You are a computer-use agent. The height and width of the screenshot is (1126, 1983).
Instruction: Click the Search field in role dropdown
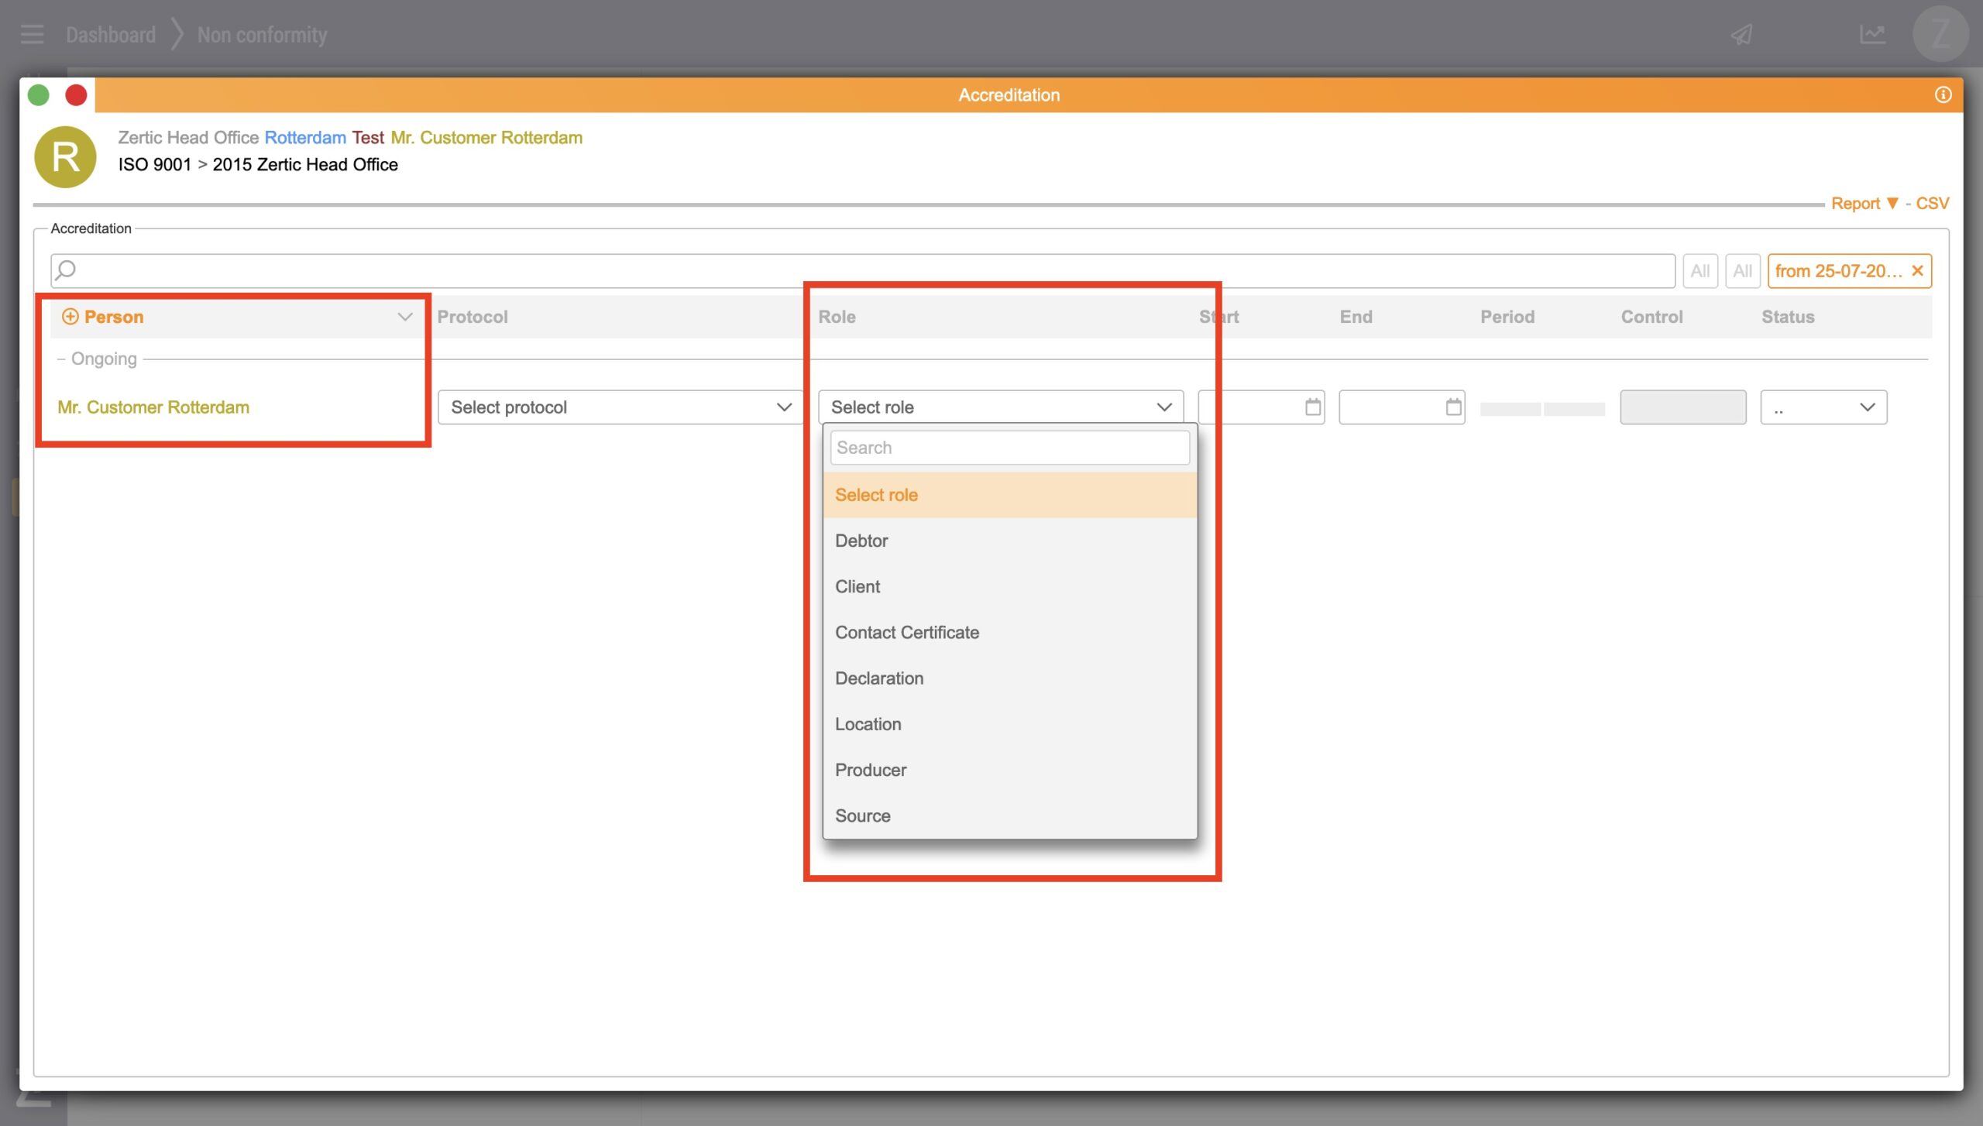(1009, 448)
